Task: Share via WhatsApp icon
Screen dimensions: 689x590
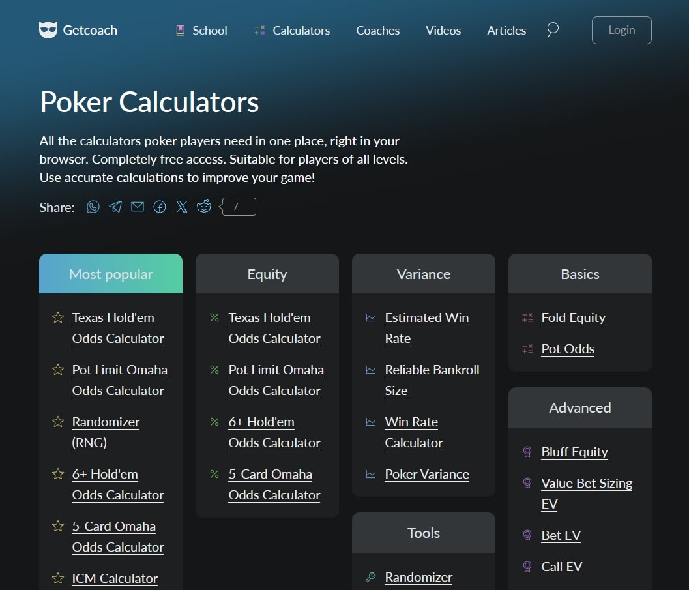Action: tap(93, 207)
